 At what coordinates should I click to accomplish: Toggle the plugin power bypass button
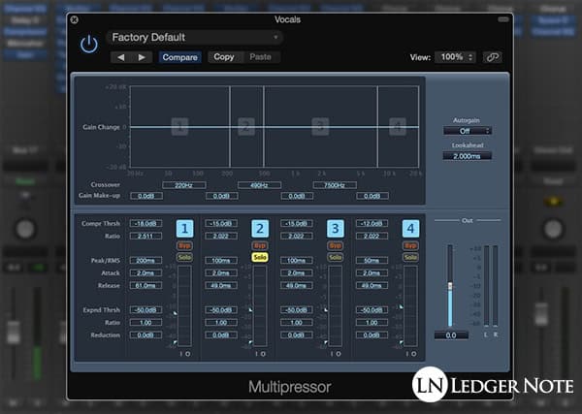pos(89,45)
